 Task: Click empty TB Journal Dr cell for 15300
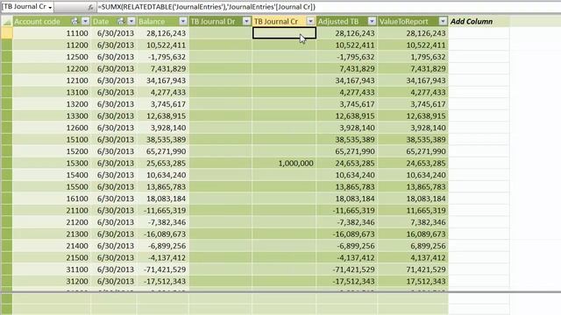point(220,164)
